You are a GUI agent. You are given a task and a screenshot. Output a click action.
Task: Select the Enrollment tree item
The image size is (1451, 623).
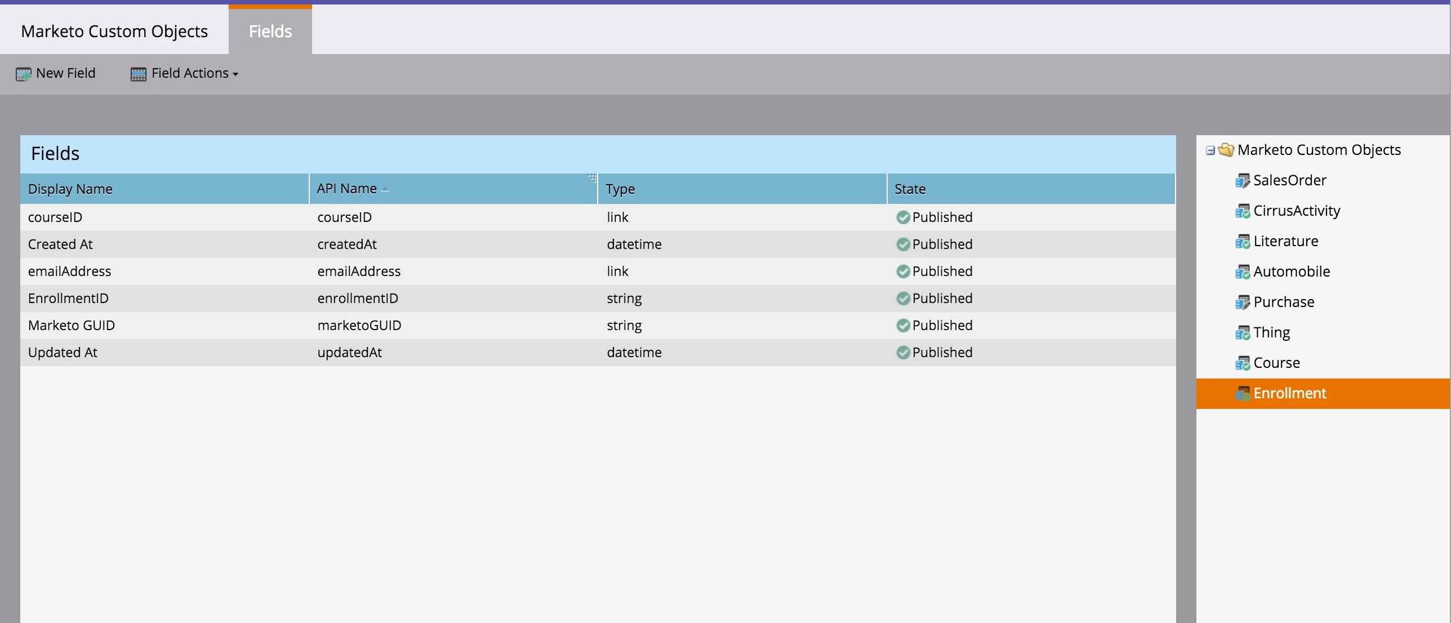1289,394
